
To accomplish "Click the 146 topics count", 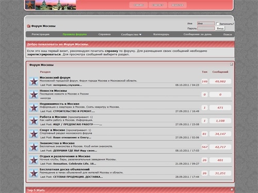I will click(204, 81).
